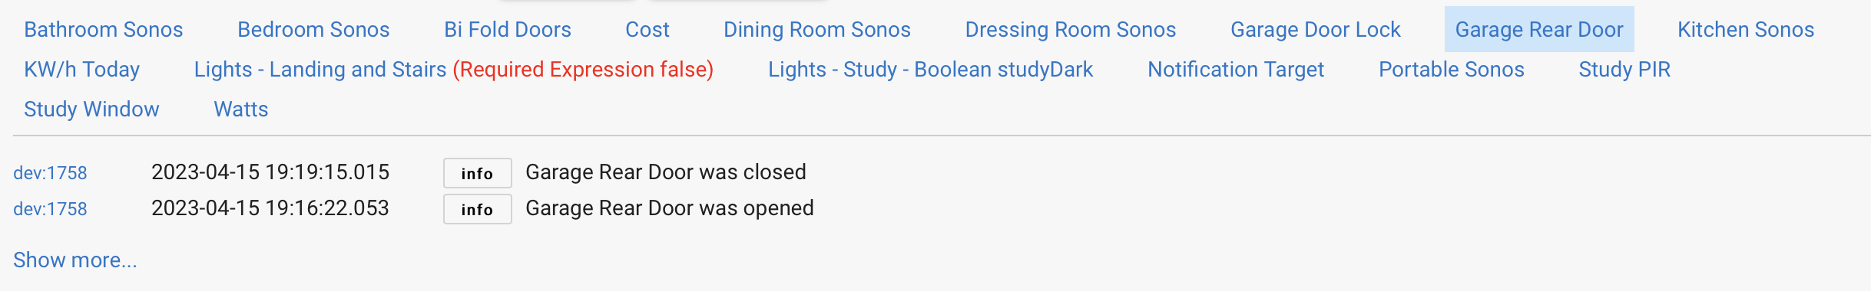Select Lights - Landing and Stairs rule
1871x291 pixels.
coord(454,70)
